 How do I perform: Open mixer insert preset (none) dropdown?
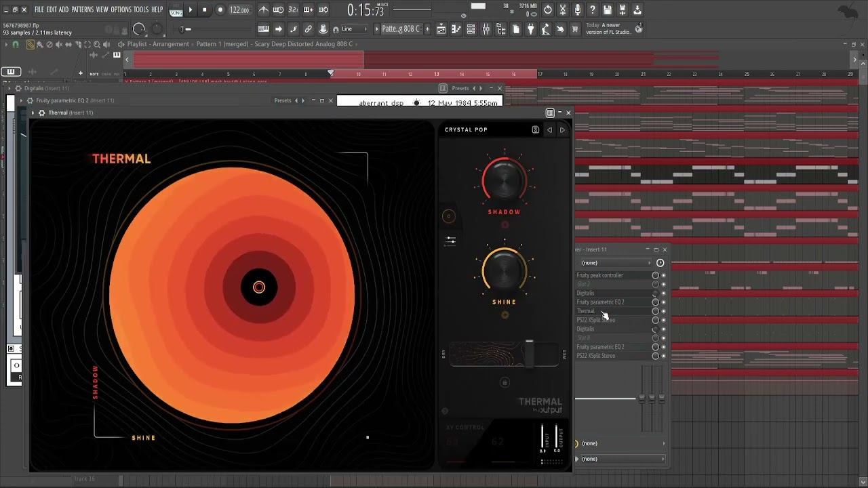tap(616, 262)
